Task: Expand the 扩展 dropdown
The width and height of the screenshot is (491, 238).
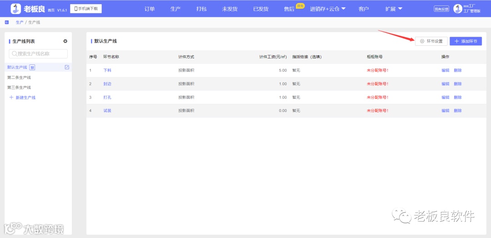Action: 394,9
